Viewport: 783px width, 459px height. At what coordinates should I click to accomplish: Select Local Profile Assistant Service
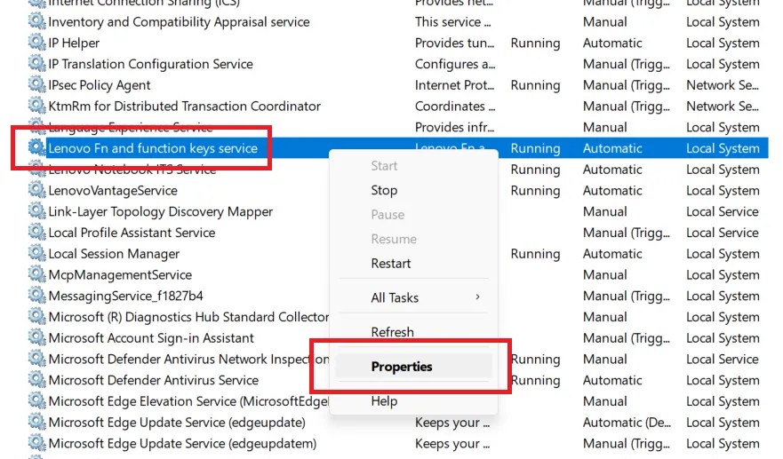coord(132,233)
